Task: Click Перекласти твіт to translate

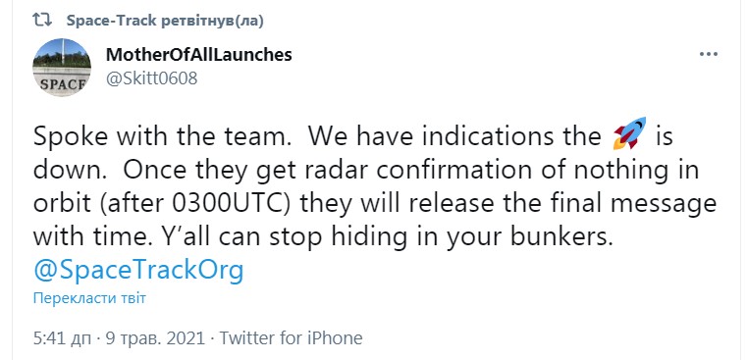Action: [89, 299]
